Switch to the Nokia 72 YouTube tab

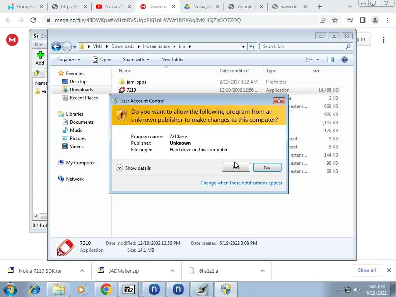[113, 7]
